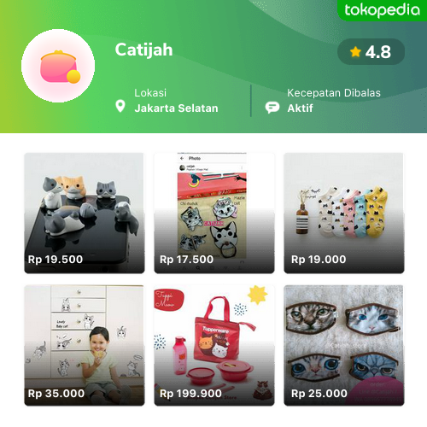Click the Catijah shop wallet avatar
This screenshot has width=427, height=427.
click(x=58, y=66)
